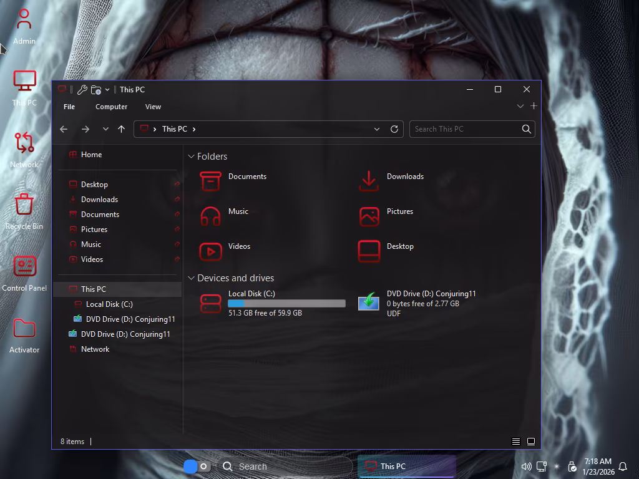Screen dimensions: 639x479
Task: Open the Videos folder icon
Action: [x=210, y=251]
